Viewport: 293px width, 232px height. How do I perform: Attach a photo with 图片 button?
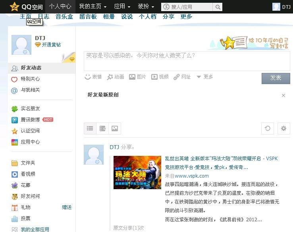137,77
